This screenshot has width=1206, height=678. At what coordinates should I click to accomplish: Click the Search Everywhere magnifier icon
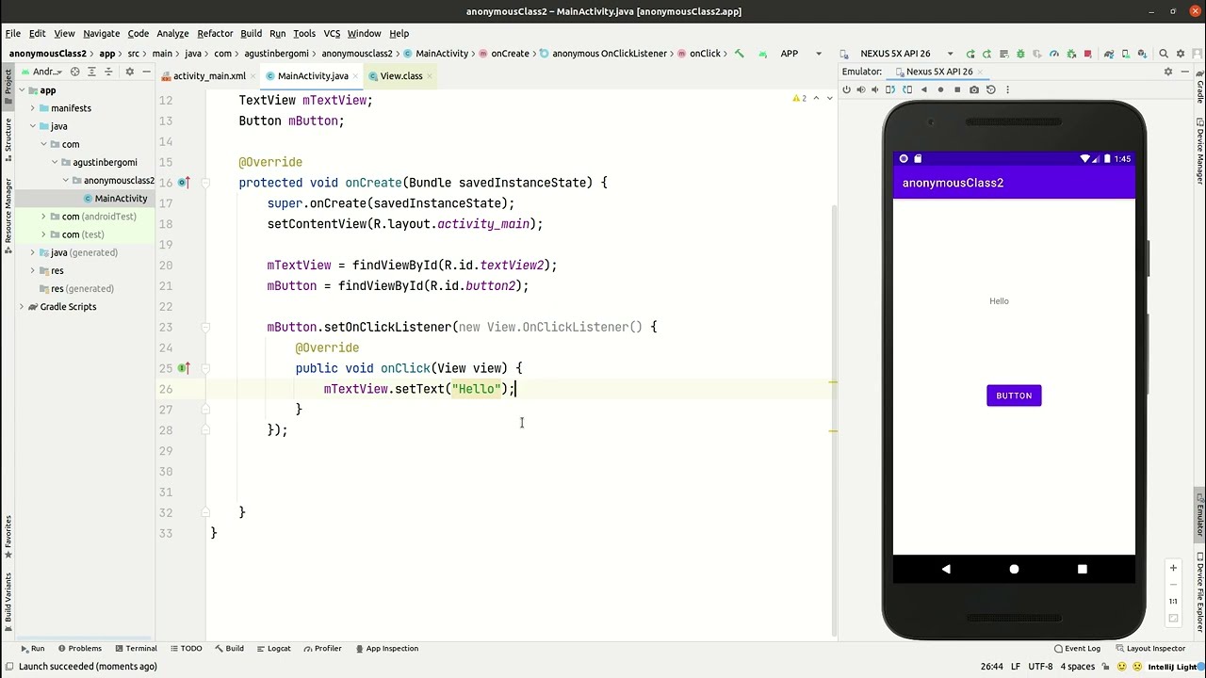click(1164, 54)
